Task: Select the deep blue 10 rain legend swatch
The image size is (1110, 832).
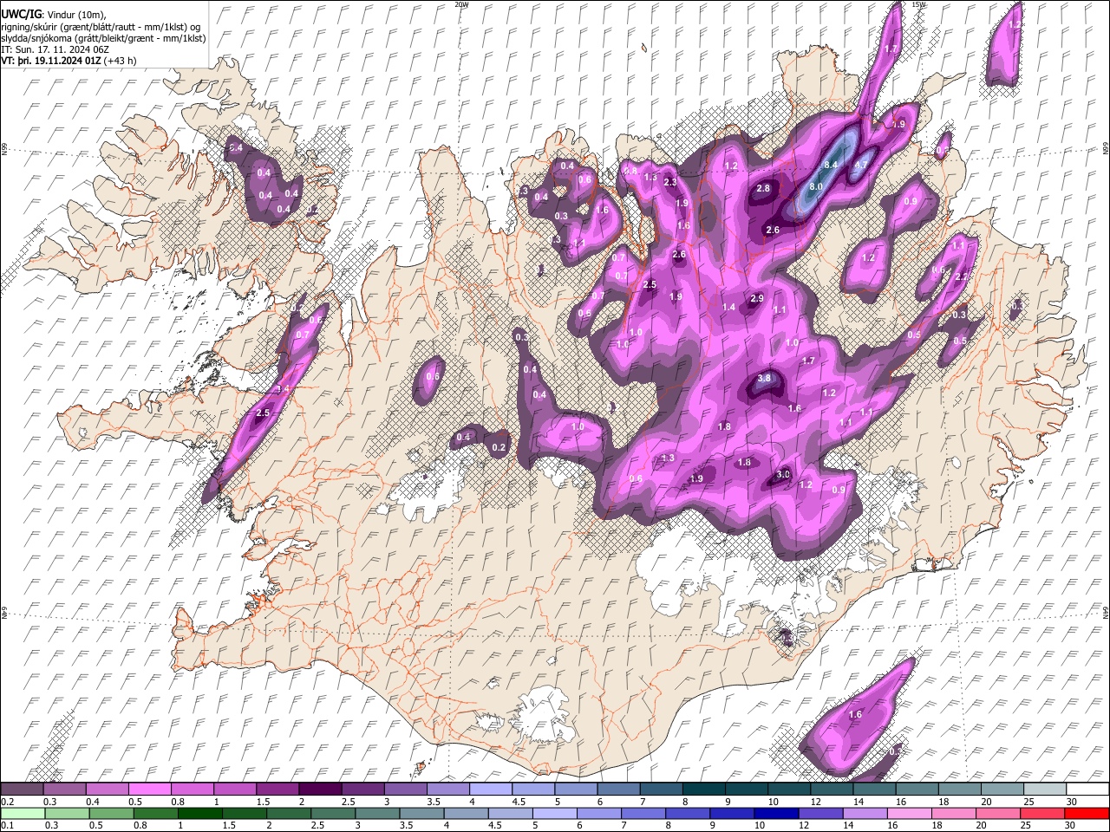Action: [776, 813]
